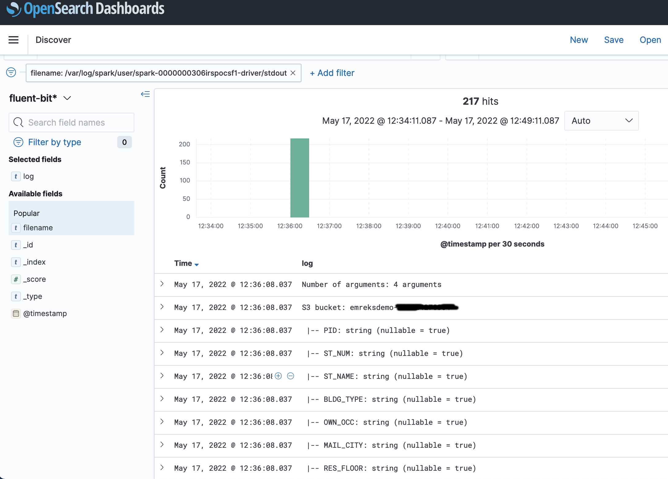Screen dimensions: 668x479
Task: Expand the 'Number of arguments' log entry
Action: point(162,285)
